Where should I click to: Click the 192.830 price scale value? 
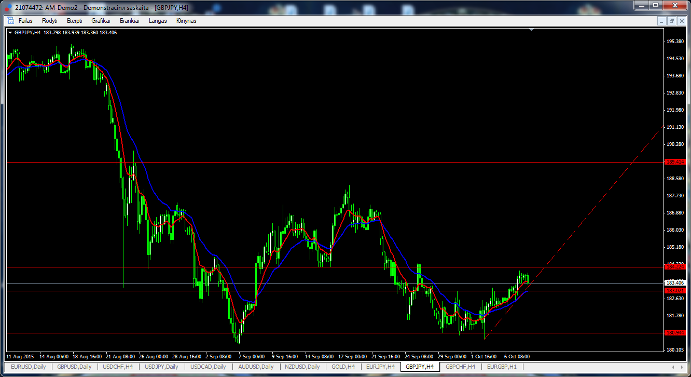coord(676,93)
